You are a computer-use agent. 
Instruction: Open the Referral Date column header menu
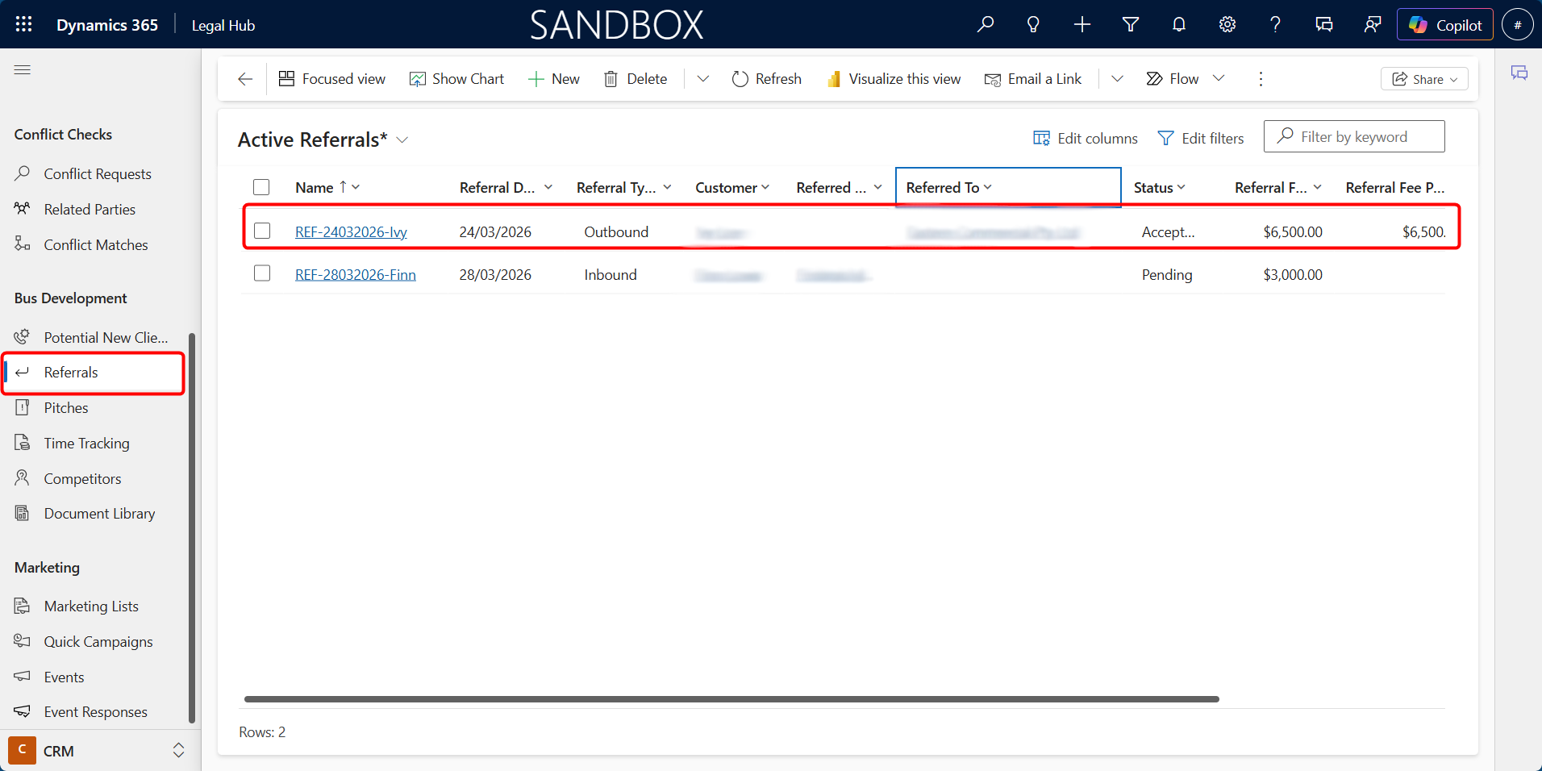tap(506, 187)
